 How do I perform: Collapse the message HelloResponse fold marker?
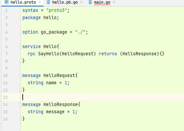20,105
